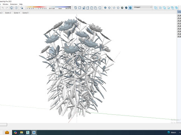This screenshot has width=181, height=135.
Task: Expand the tray panel starting with I
Action: point(179,31)
